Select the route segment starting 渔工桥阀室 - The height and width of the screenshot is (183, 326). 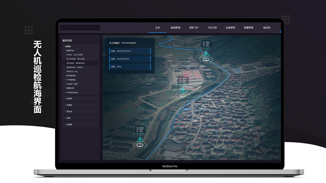(76, 59)
